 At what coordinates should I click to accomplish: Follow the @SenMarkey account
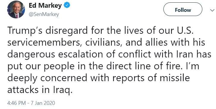(183, 10)
